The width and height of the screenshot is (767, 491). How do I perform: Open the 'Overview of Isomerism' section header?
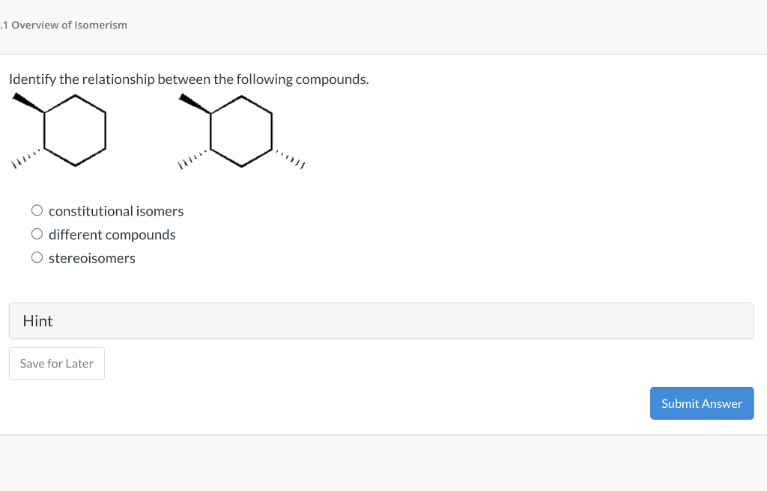[x=64, y=25]
